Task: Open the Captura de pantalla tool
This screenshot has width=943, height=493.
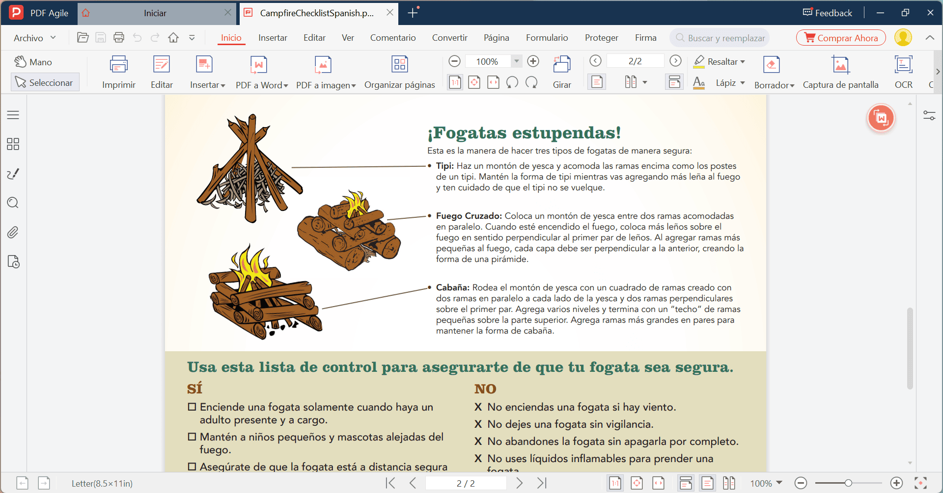Action: (841, 71)
